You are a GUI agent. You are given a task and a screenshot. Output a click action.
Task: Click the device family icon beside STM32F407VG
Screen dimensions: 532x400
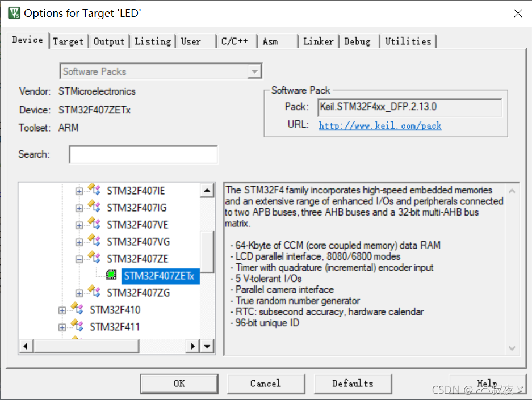tap(94, 241)
